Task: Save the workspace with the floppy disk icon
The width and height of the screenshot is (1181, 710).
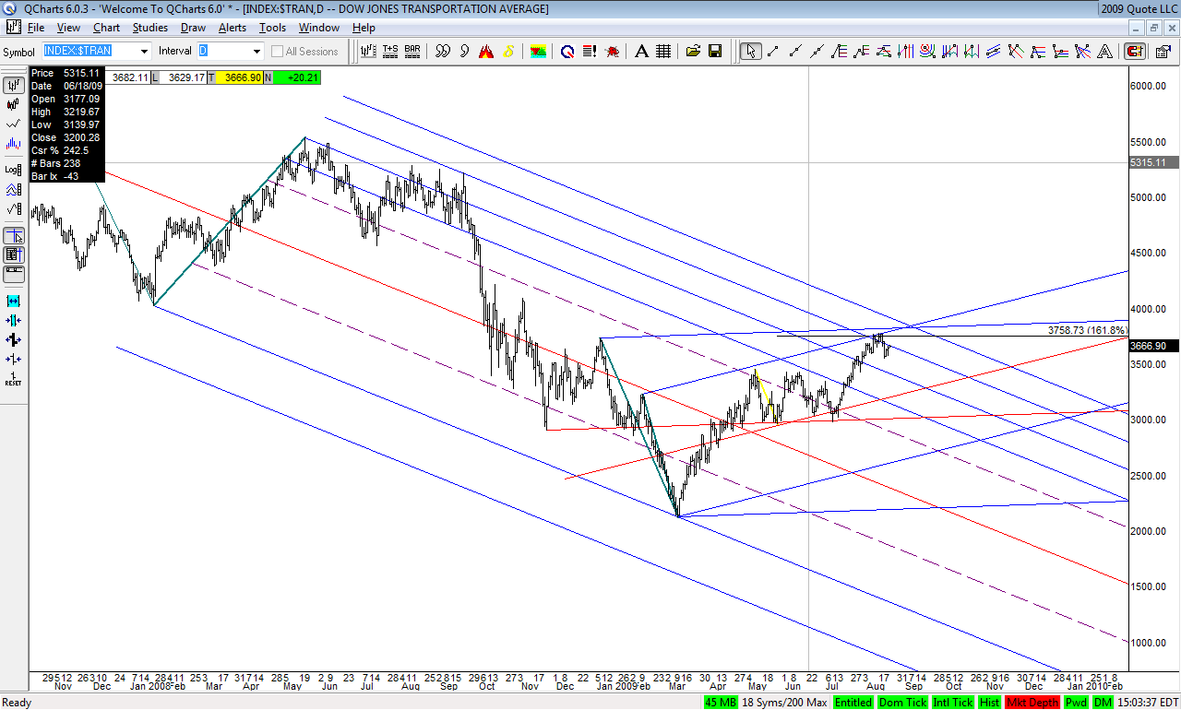Action: (x=715, y=52)
